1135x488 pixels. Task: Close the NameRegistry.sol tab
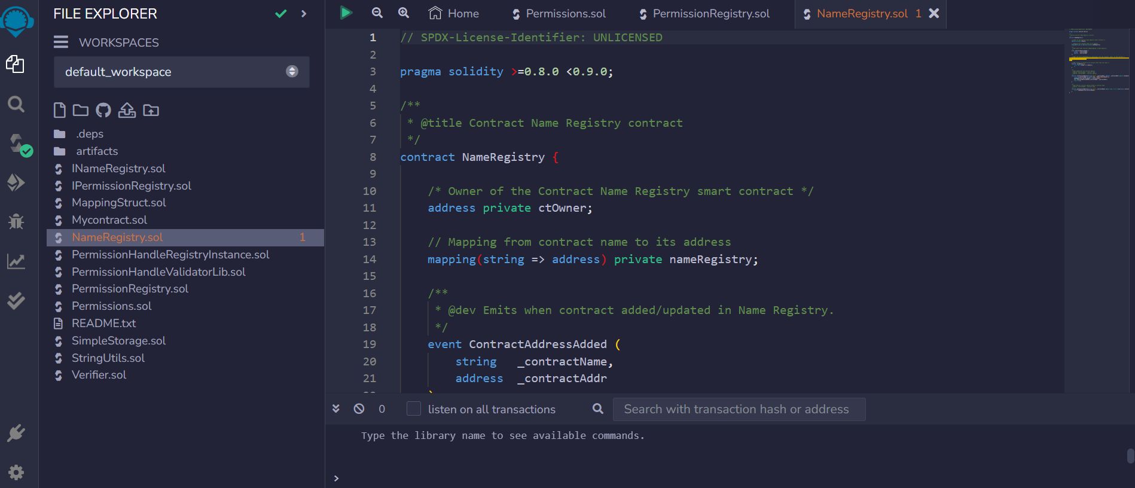click(933, 13)
